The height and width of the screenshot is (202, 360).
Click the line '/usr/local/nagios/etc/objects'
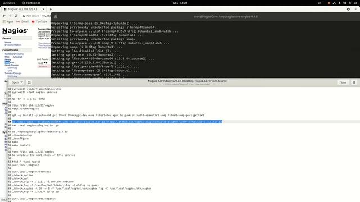point(34,199)
